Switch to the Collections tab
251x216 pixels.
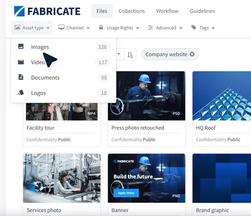coord(132,11)
